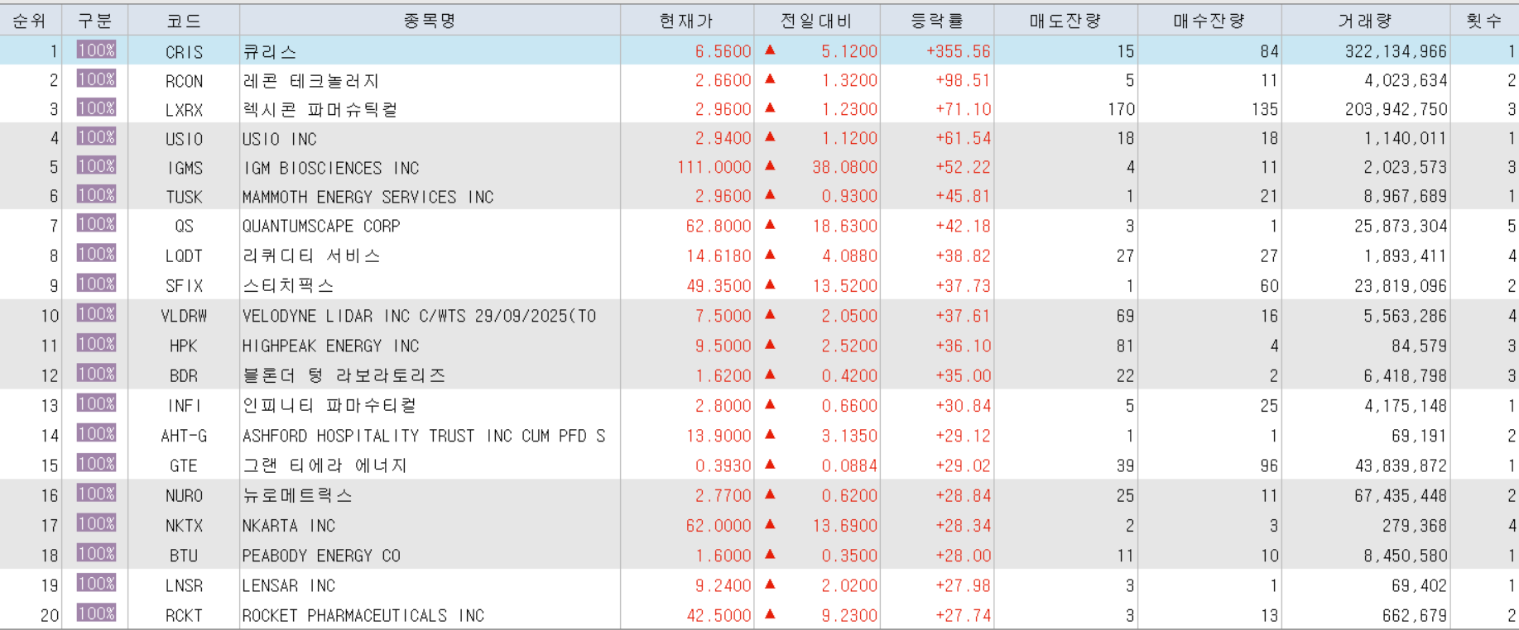Select 인피니티 파마수티컬 stock name
The width and height of the screenshot is (1519, 630).
point(329,406)
